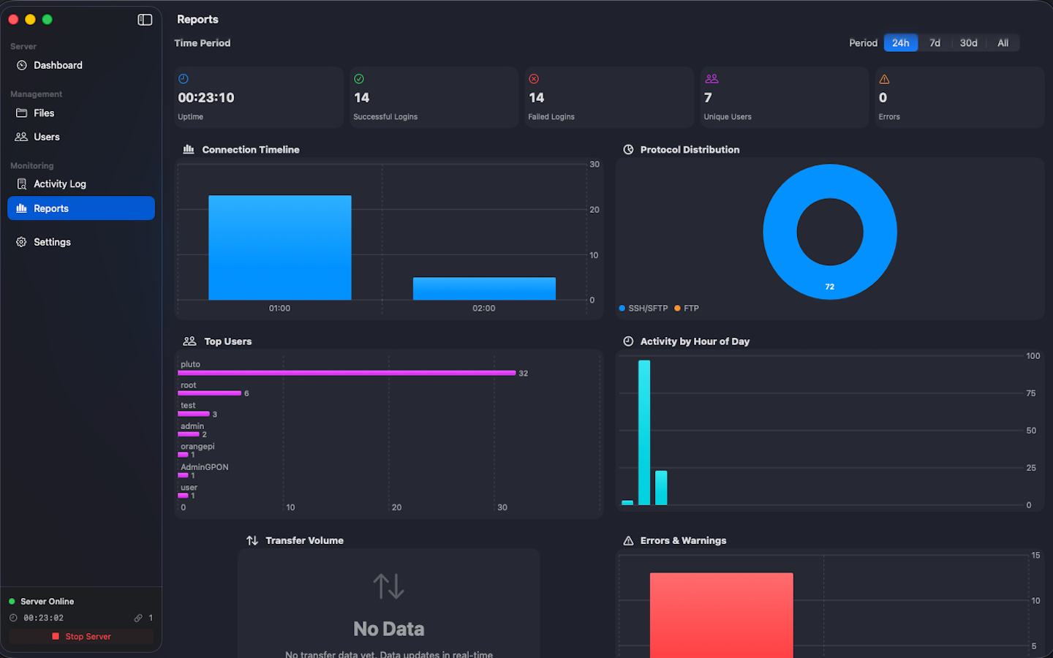Click the Successful Logins checkmark icon
The height and width of the screenshot is (658, 1053).
(x=359, y=79)
